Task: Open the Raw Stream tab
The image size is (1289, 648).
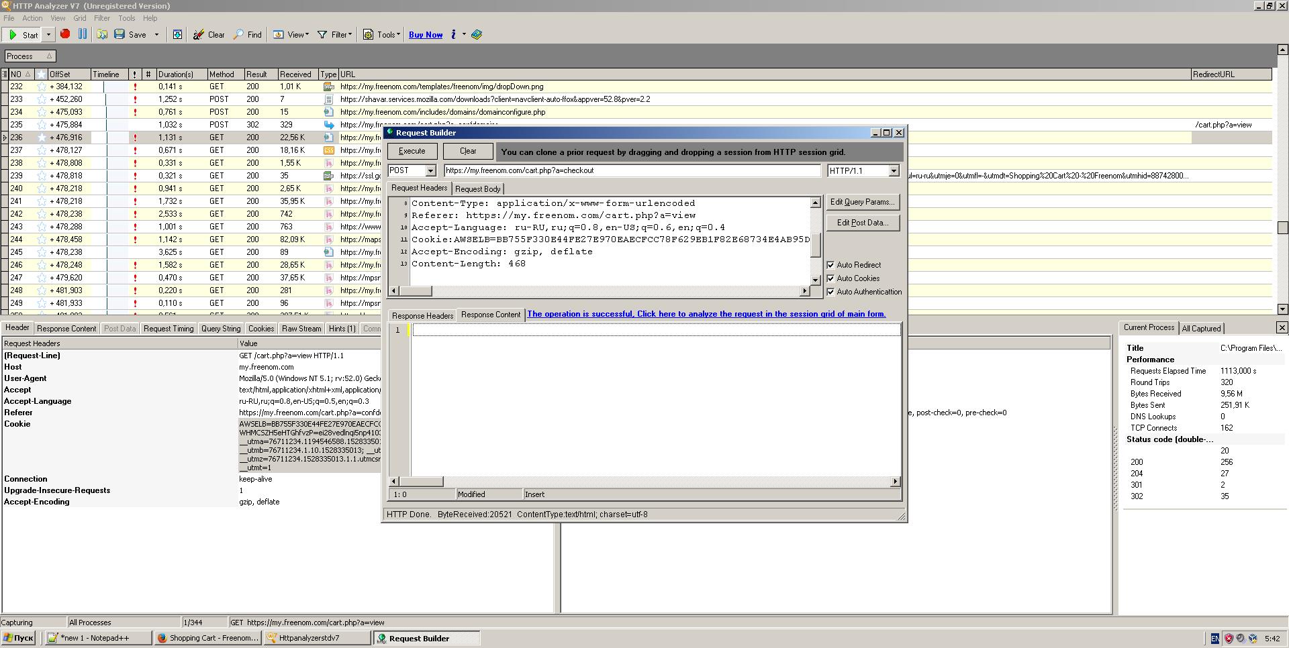Action: [301, 329]
